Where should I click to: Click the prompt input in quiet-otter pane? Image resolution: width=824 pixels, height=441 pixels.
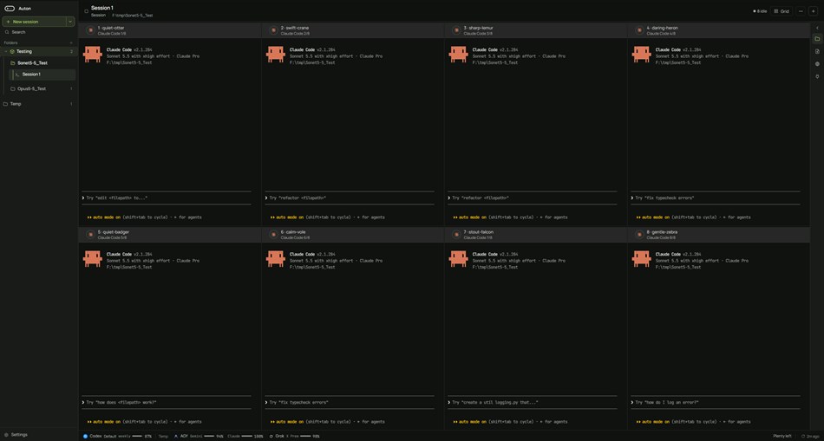point(167,198)
